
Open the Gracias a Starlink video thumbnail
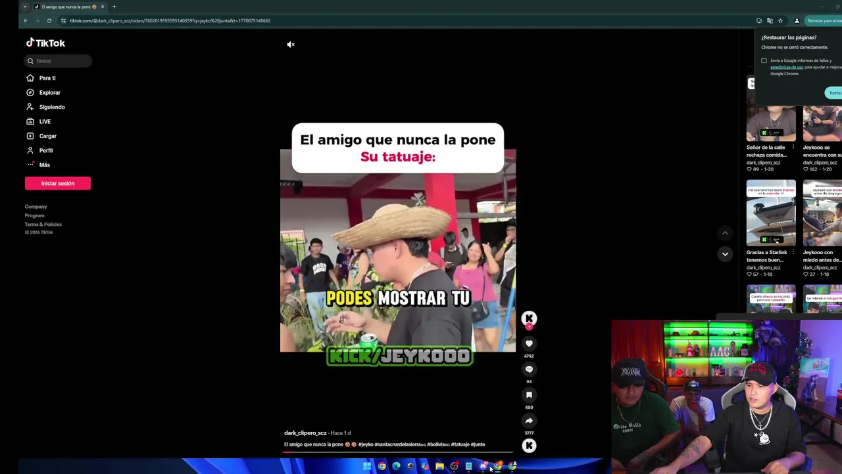(771, 213)
